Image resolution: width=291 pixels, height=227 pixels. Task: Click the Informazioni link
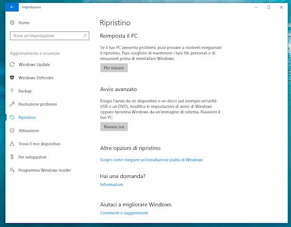click(112, 185)
